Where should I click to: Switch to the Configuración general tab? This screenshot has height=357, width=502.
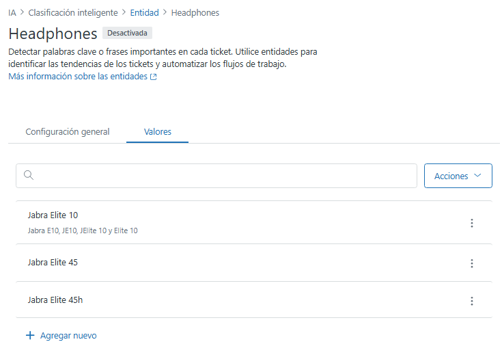coord(68,132)
